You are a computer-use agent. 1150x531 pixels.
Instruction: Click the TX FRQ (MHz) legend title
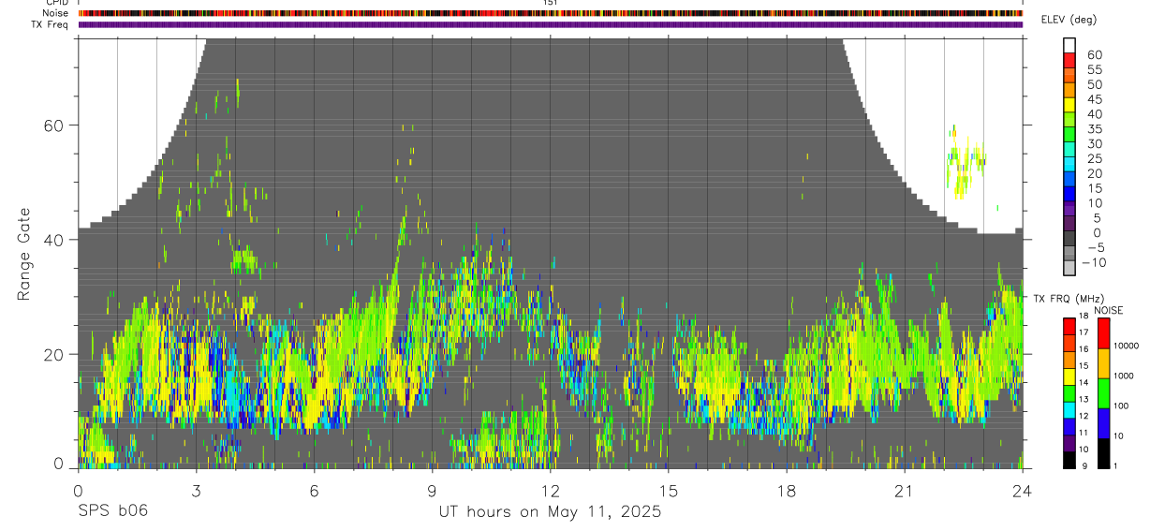[x=1065, y=298]
